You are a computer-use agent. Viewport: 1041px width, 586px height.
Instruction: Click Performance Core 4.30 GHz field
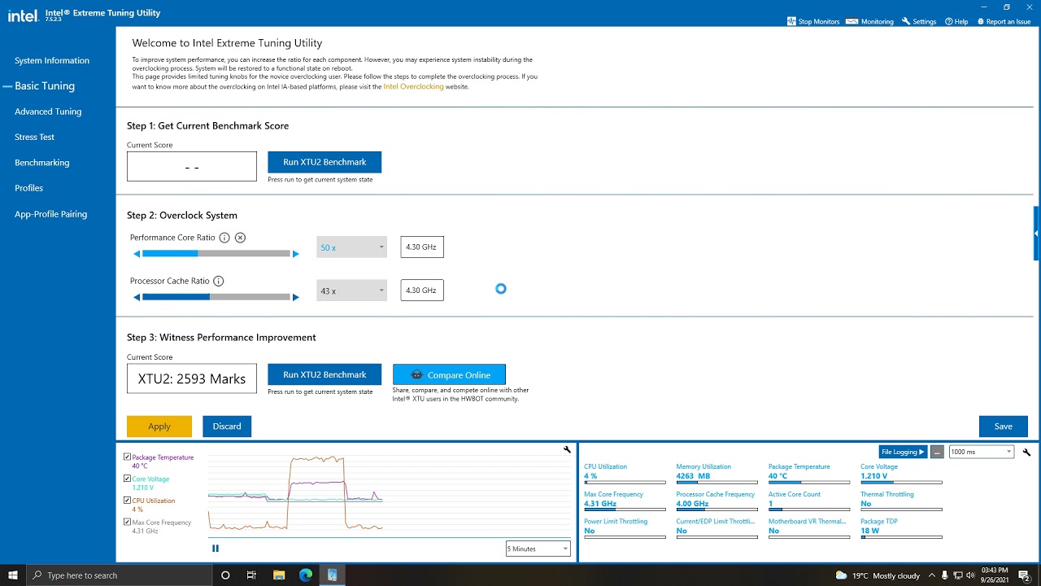422,247
